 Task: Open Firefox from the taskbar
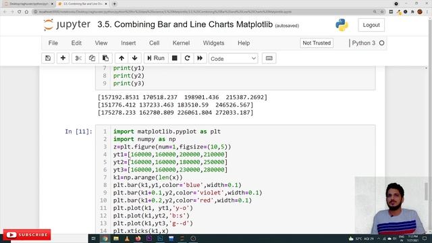click(138, 238)
